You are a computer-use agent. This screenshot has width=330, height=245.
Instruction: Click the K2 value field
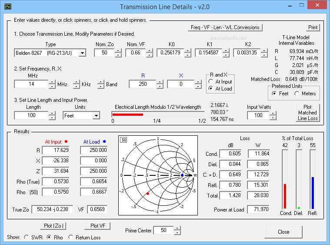coord(247,53)
